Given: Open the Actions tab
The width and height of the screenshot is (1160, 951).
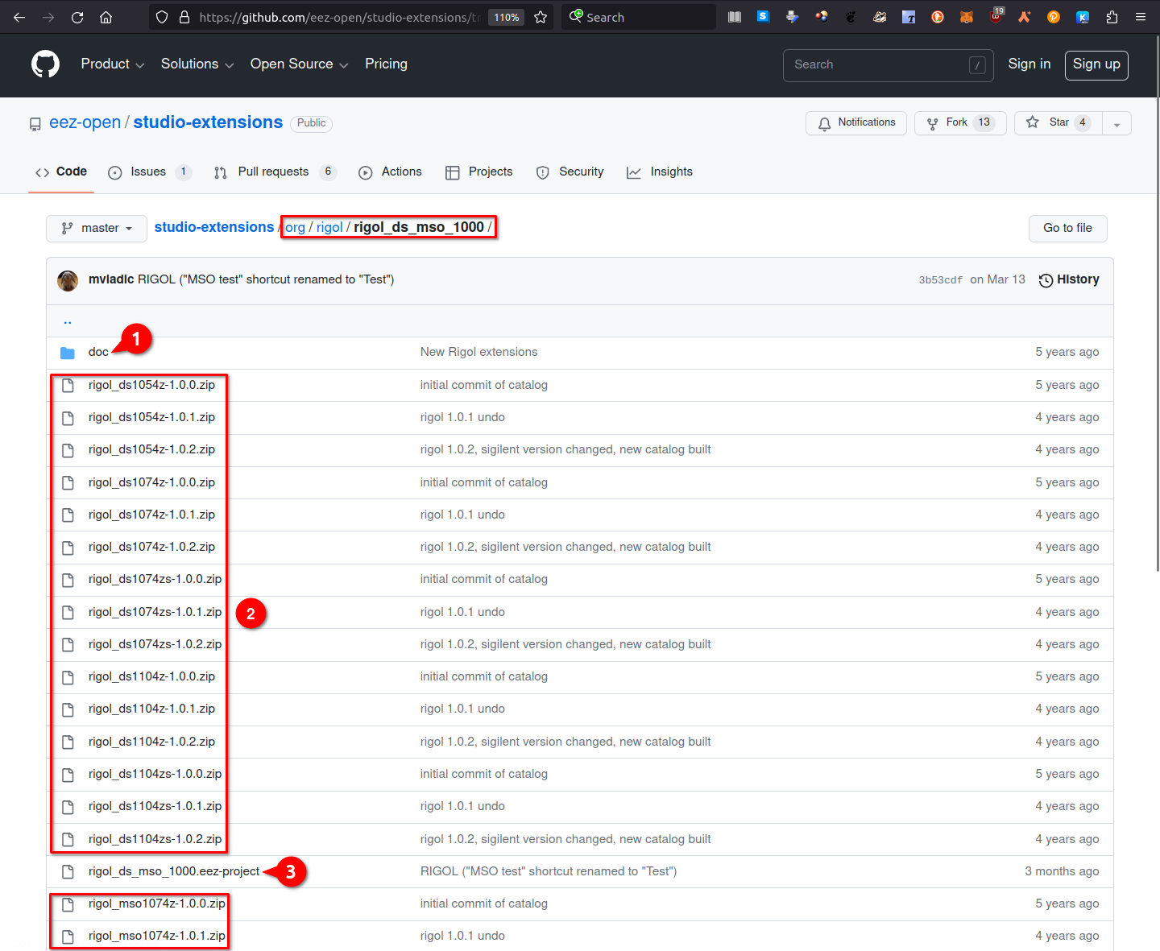Looking at the screenshot, I should pos(391,172).
